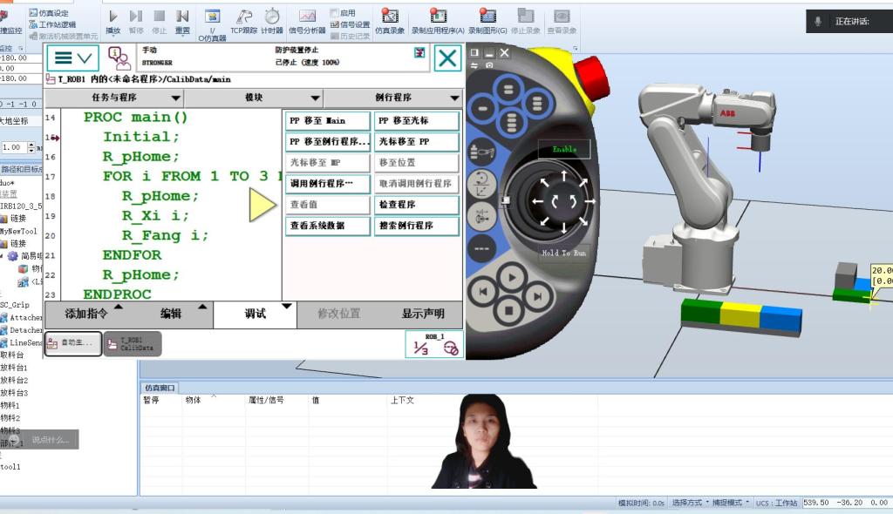
Task: Click the yellow arrow to collapse debug panel
Action: click(x=262, y=205)
